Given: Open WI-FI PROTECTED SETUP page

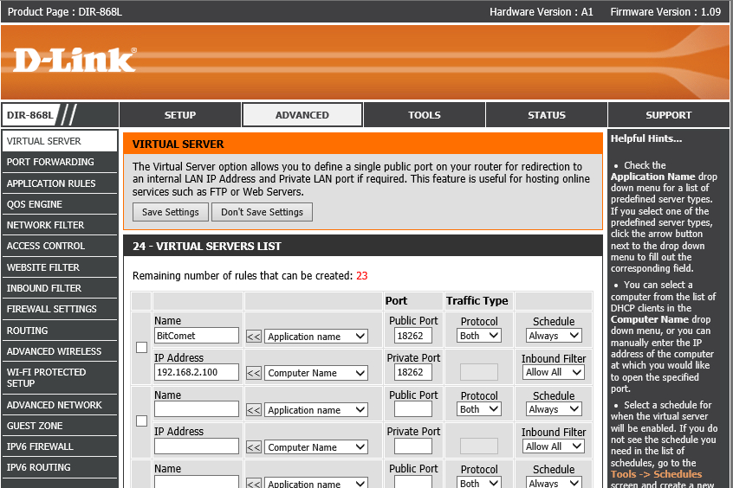Looking at the screenshot, I should [x=60, y=378].
